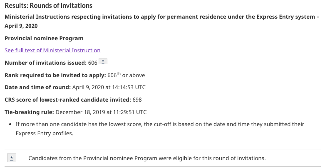Click the 'Results: Rounds of invitations' heading
The height and width of the screenshot is (168, 325).
tap(48, 6)
